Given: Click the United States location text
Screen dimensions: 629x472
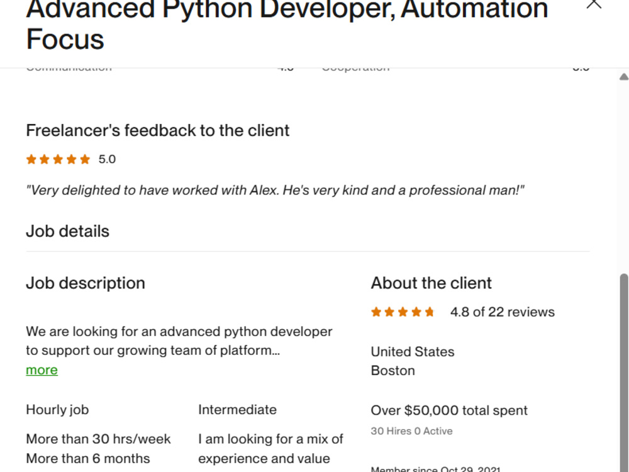Looking at the screenshot, I should (x=413, y=352).
